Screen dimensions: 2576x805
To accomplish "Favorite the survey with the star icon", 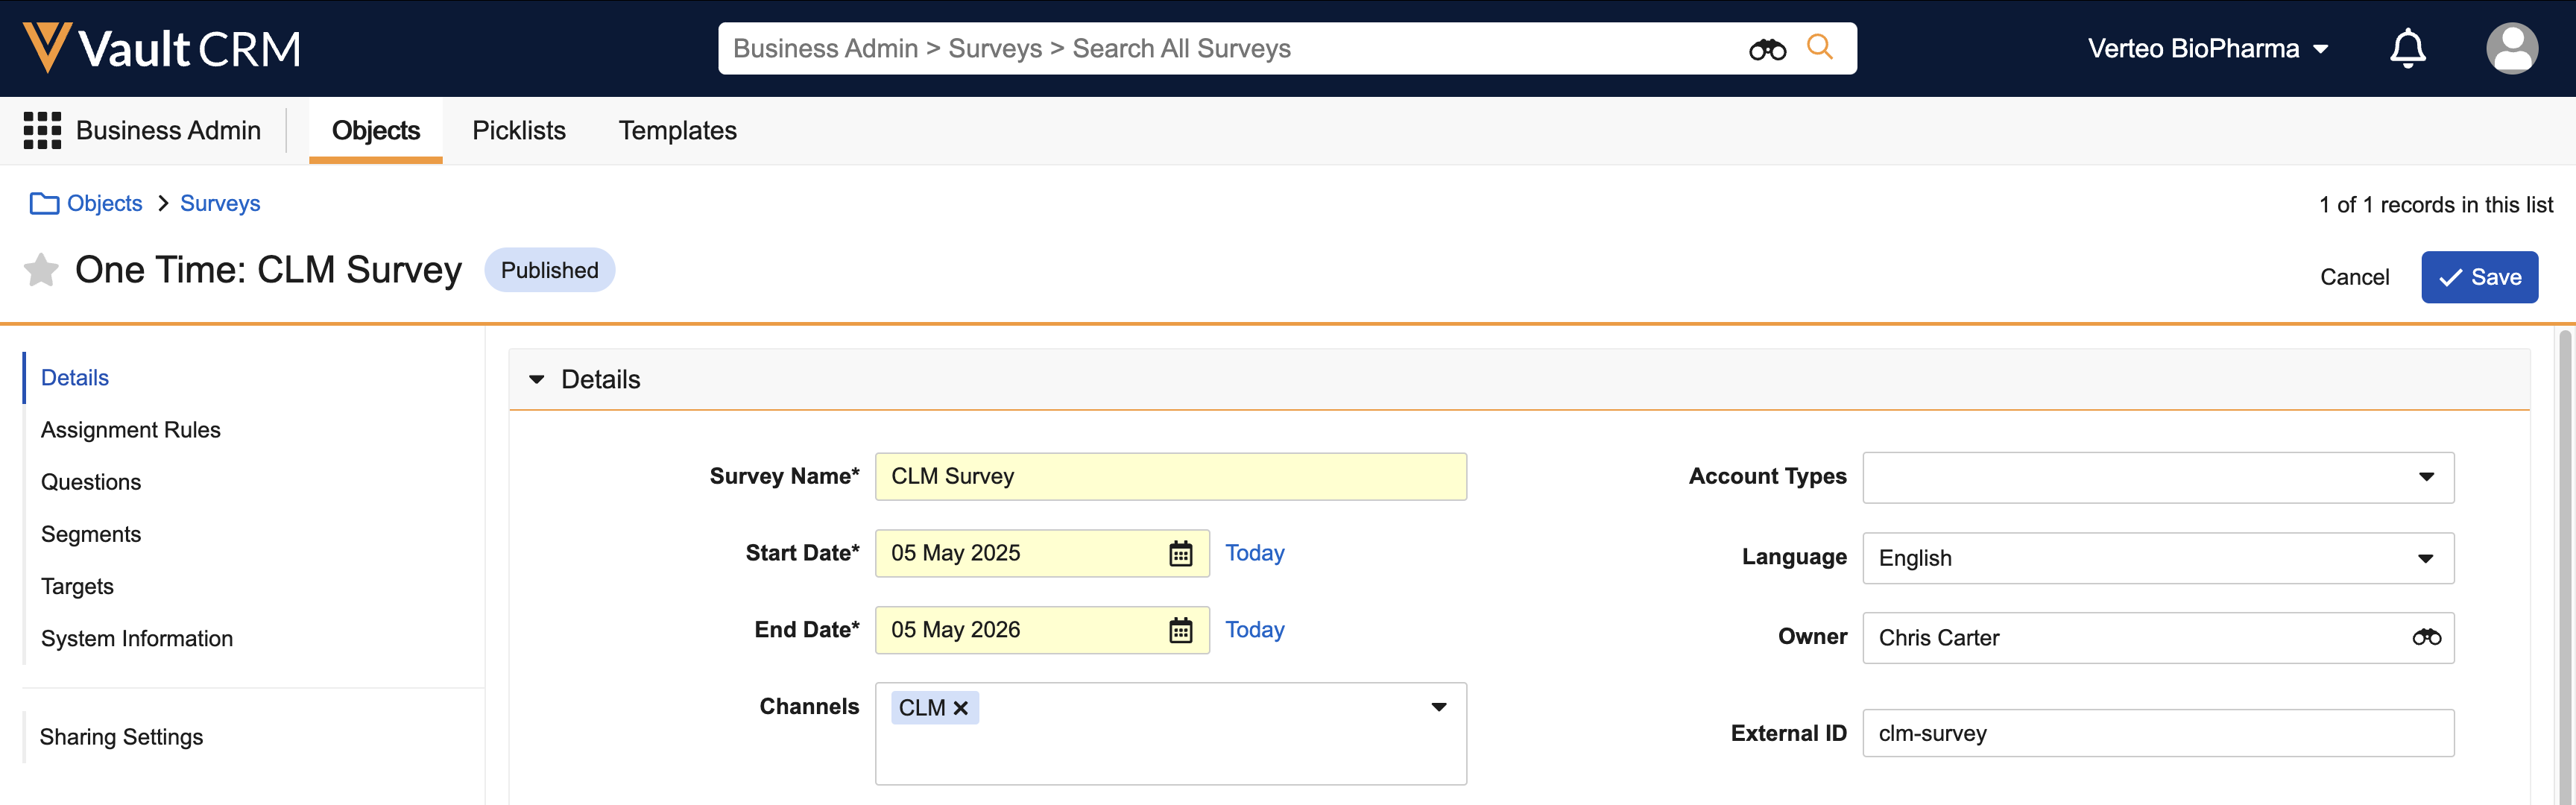I will click(41, 270).
